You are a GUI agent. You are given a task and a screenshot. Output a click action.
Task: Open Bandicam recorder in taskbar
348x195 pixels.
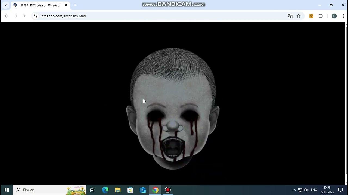(168, 190)
